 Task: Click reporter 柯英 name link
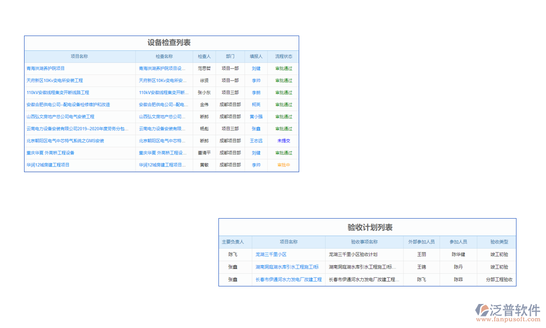(256, 104)
